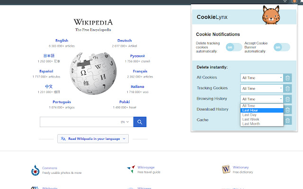Open the Deutsch Wikipedia link

125,41
